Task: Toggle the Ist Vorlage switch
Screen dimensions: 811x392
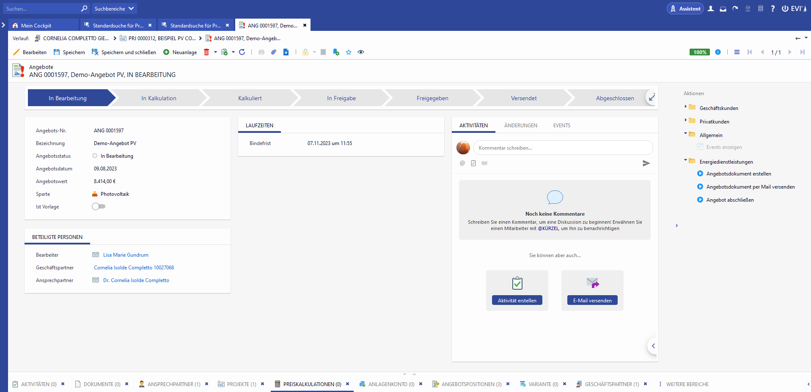Action: [99, 206]
